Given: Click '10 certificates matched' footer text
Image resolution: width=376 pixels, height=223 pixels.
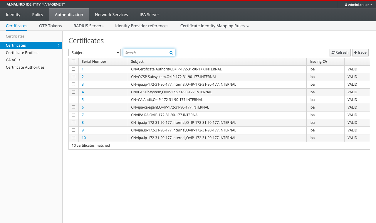Looking at the screenshot, I should coord(91,145).
